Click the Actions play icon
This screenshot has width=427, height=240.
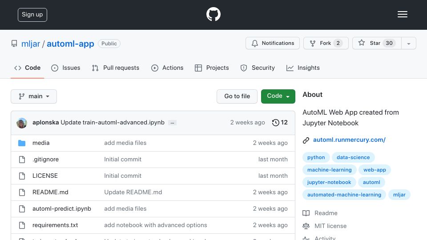[x=155, y=68]
